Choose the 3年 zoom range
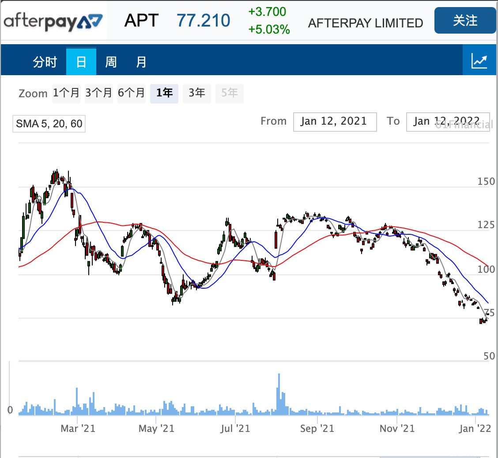The height and width of the screenshot is (458, 498). point(197,93)
